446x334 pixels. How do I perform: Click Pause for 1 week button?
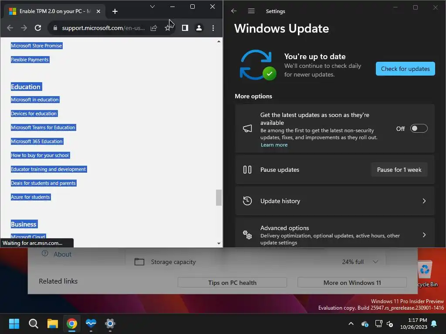[399, 170]
